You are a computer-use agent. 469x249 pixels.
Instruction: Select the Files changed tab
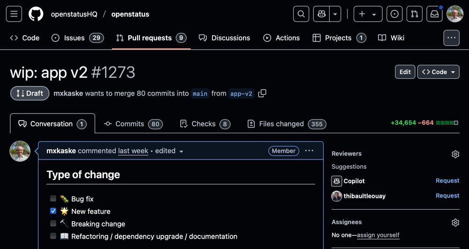coord(287,124)
